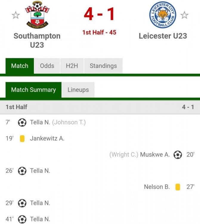Open the H2H tab
Screen dimensions: 200x224
pyautogui.click(x=72, y=66)
